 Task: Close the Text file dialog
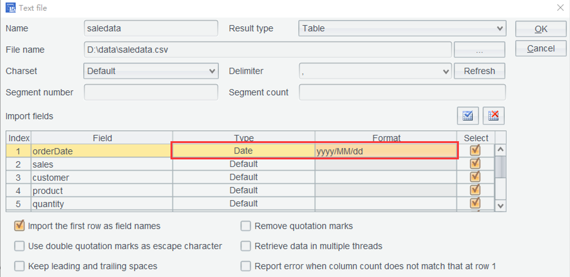tap(560, 8)
